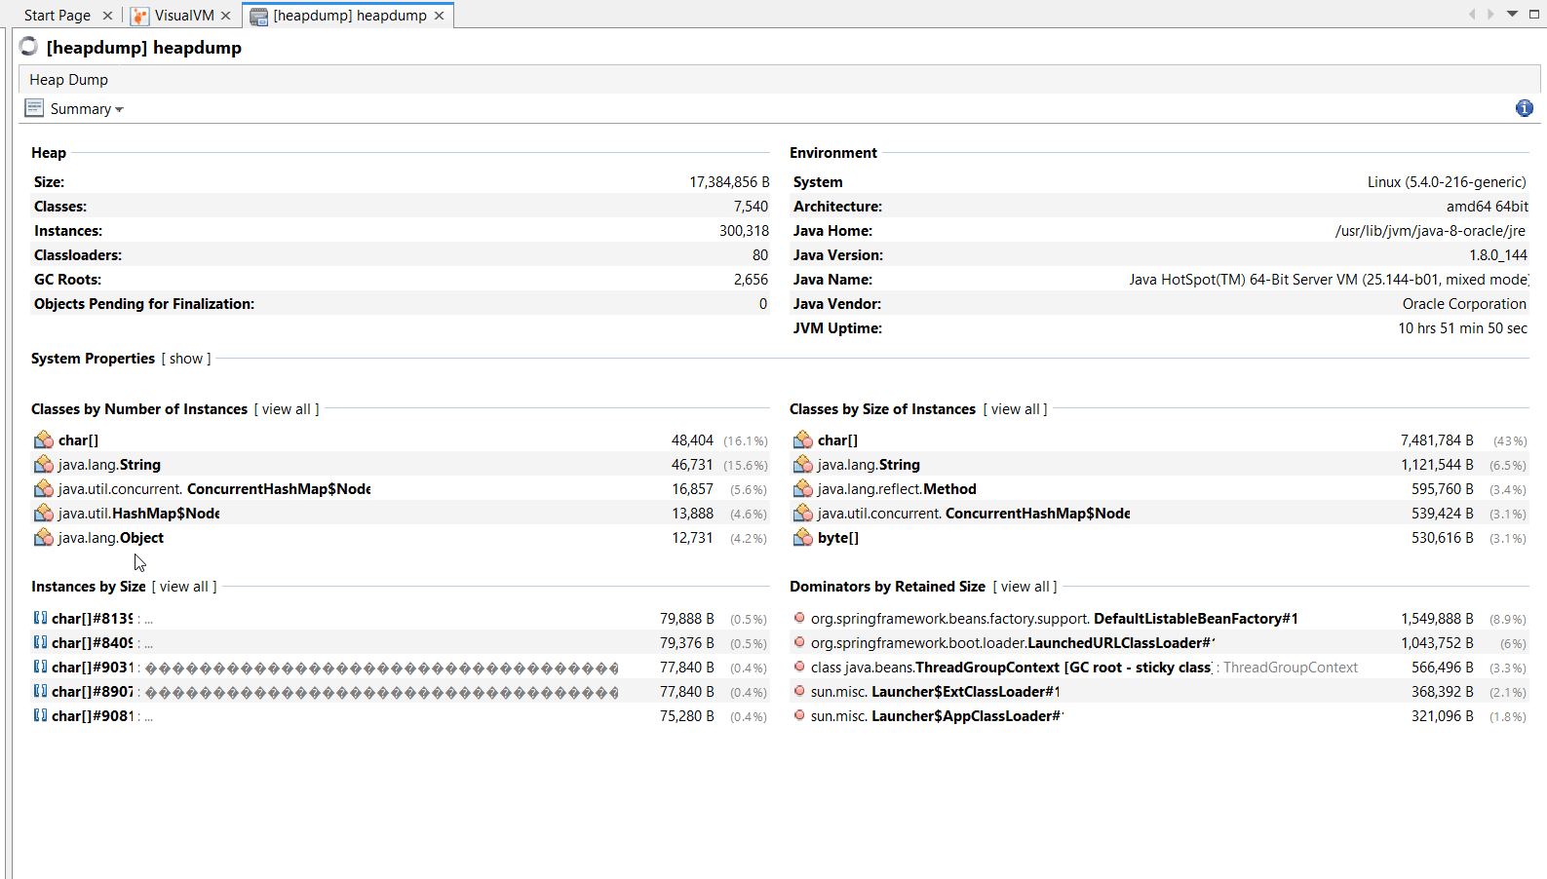This screenshot has height=879, width=1547.
Task: Switch to the Start Page tab
Action: pos(57,16)
